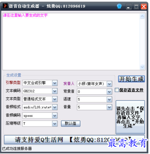Click the 音量 label

(x=67, y=107)
